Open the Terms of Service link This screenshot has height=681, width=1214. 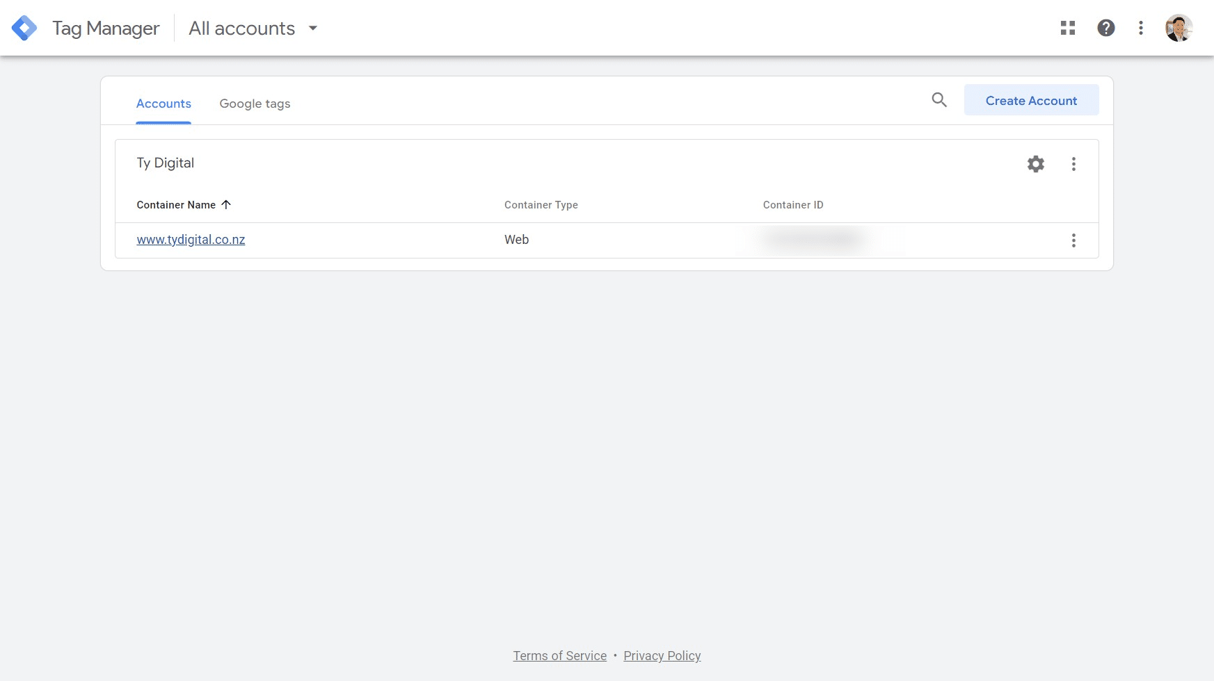tap(559, 656)
